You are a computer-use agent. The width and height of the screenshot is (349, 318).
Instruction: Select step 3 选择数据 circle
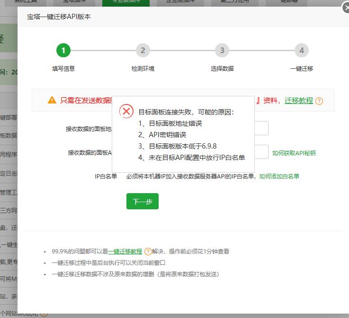(x=222, y=50)
